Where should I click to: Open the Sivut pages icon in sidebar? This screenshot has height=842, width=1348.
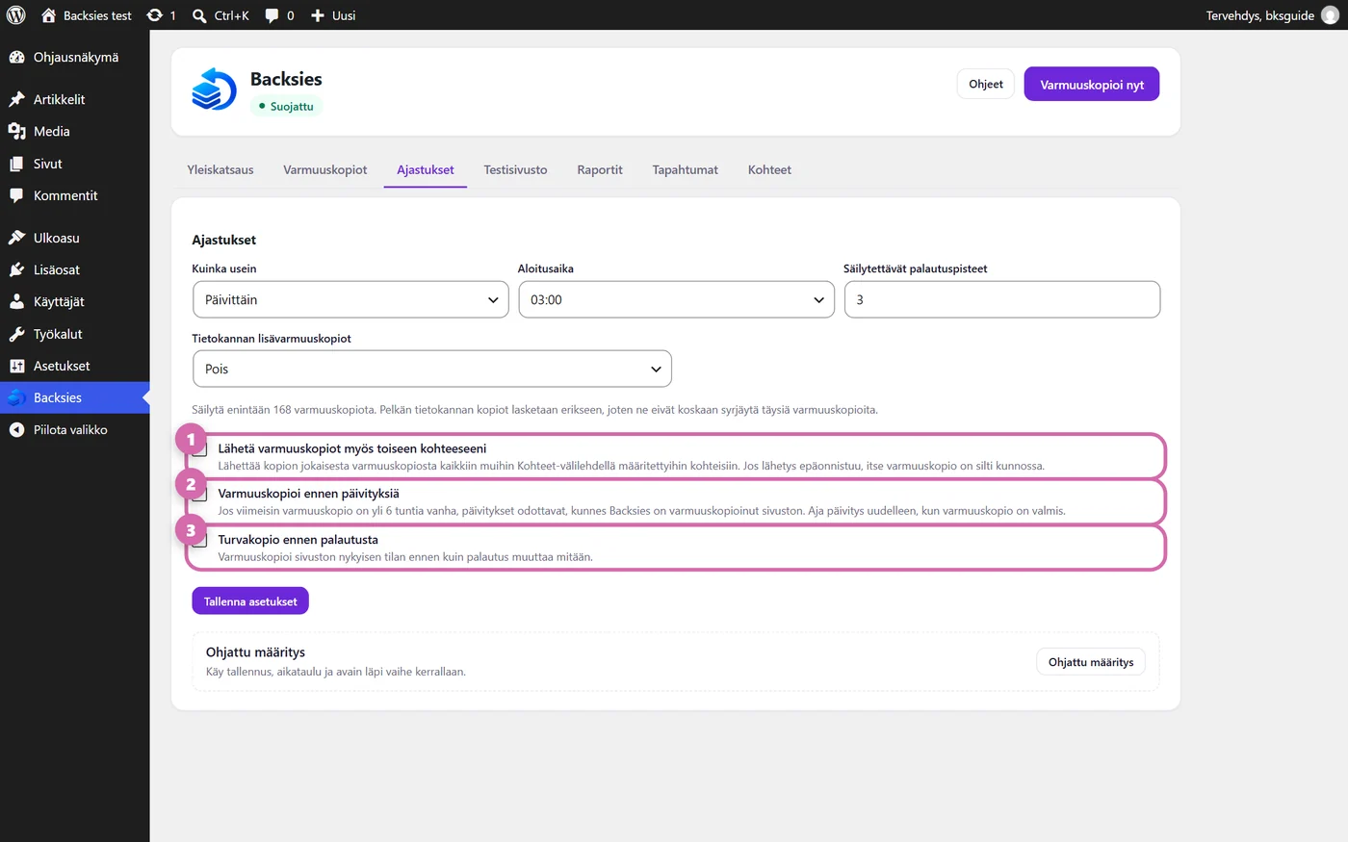tap(16, 164)
